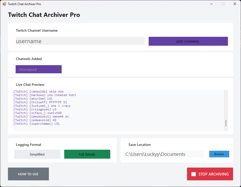Click the STOP ARCHIVING label text
Viewport: 241px width, 187px height.
213,174
